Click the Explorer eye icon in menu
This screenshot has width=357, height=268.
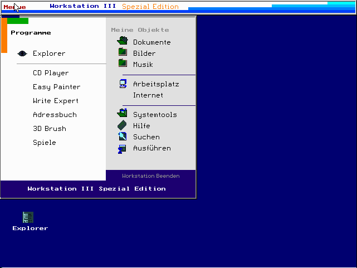coord(22,53)
